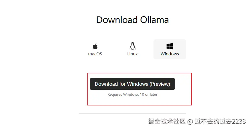The height and width of the screenshot is (129, 250).
Task: Click Download for Windows (Preview) button
Action: click(x=132, y=84)
